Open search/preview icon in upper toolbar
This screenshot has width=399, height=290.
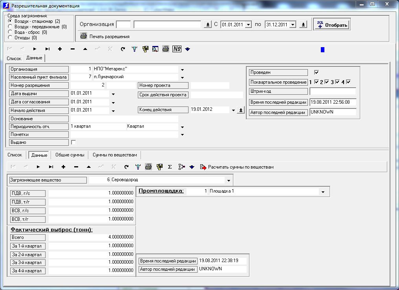click(155, 49)
